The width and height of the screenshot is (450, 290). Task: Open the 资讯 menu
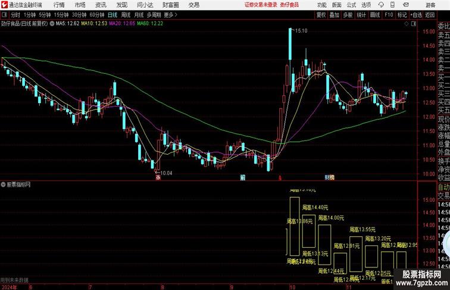pos(101,5)
